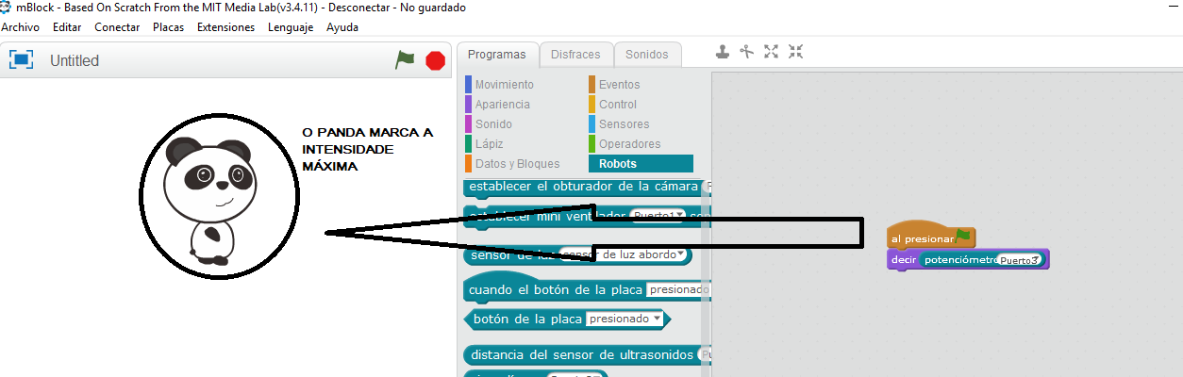Open the Conectar menu

117,27
